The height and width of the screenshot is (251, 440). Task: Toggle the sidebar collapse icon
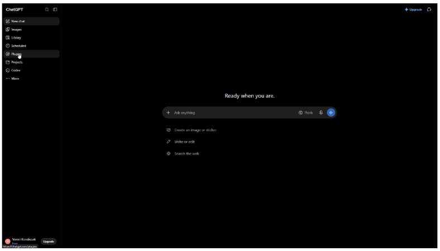point(55,9)
